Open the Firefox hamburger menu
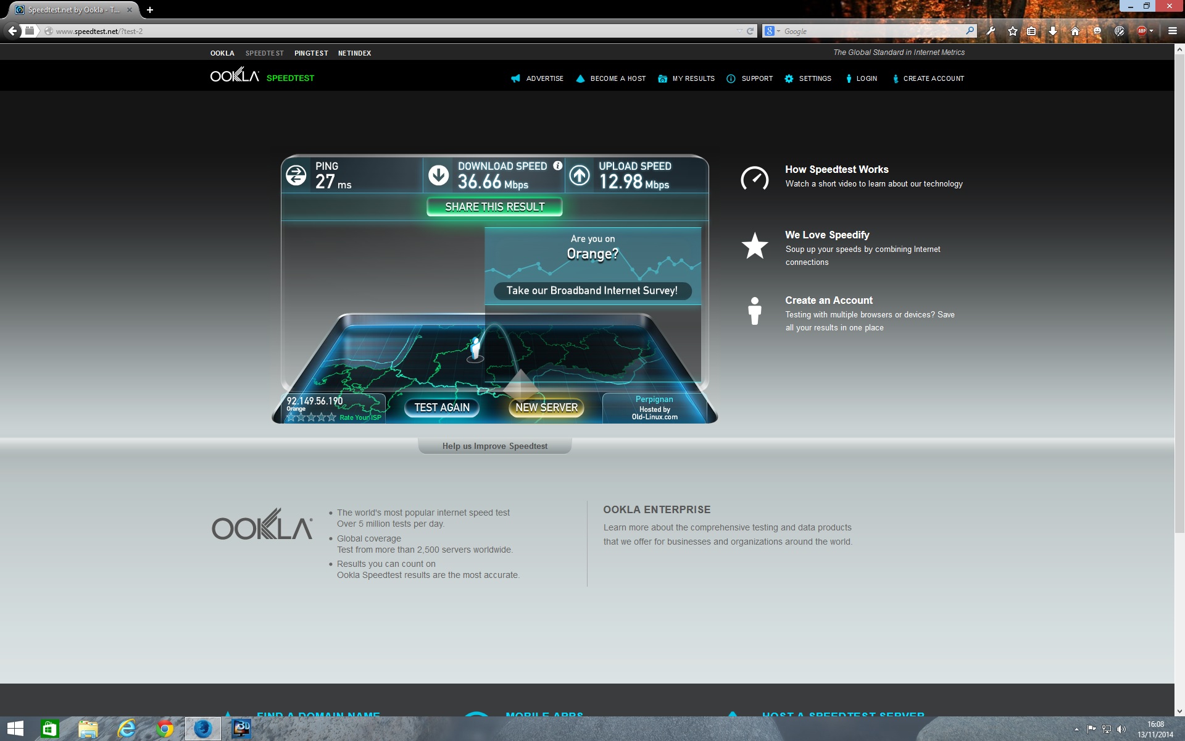The height and width of the screenshot is (741, 1185). [1172, 31]
